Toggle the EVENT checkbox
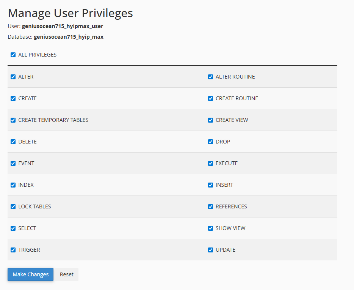The height and width of the screenshot is (290, 354). coord(13,164)
